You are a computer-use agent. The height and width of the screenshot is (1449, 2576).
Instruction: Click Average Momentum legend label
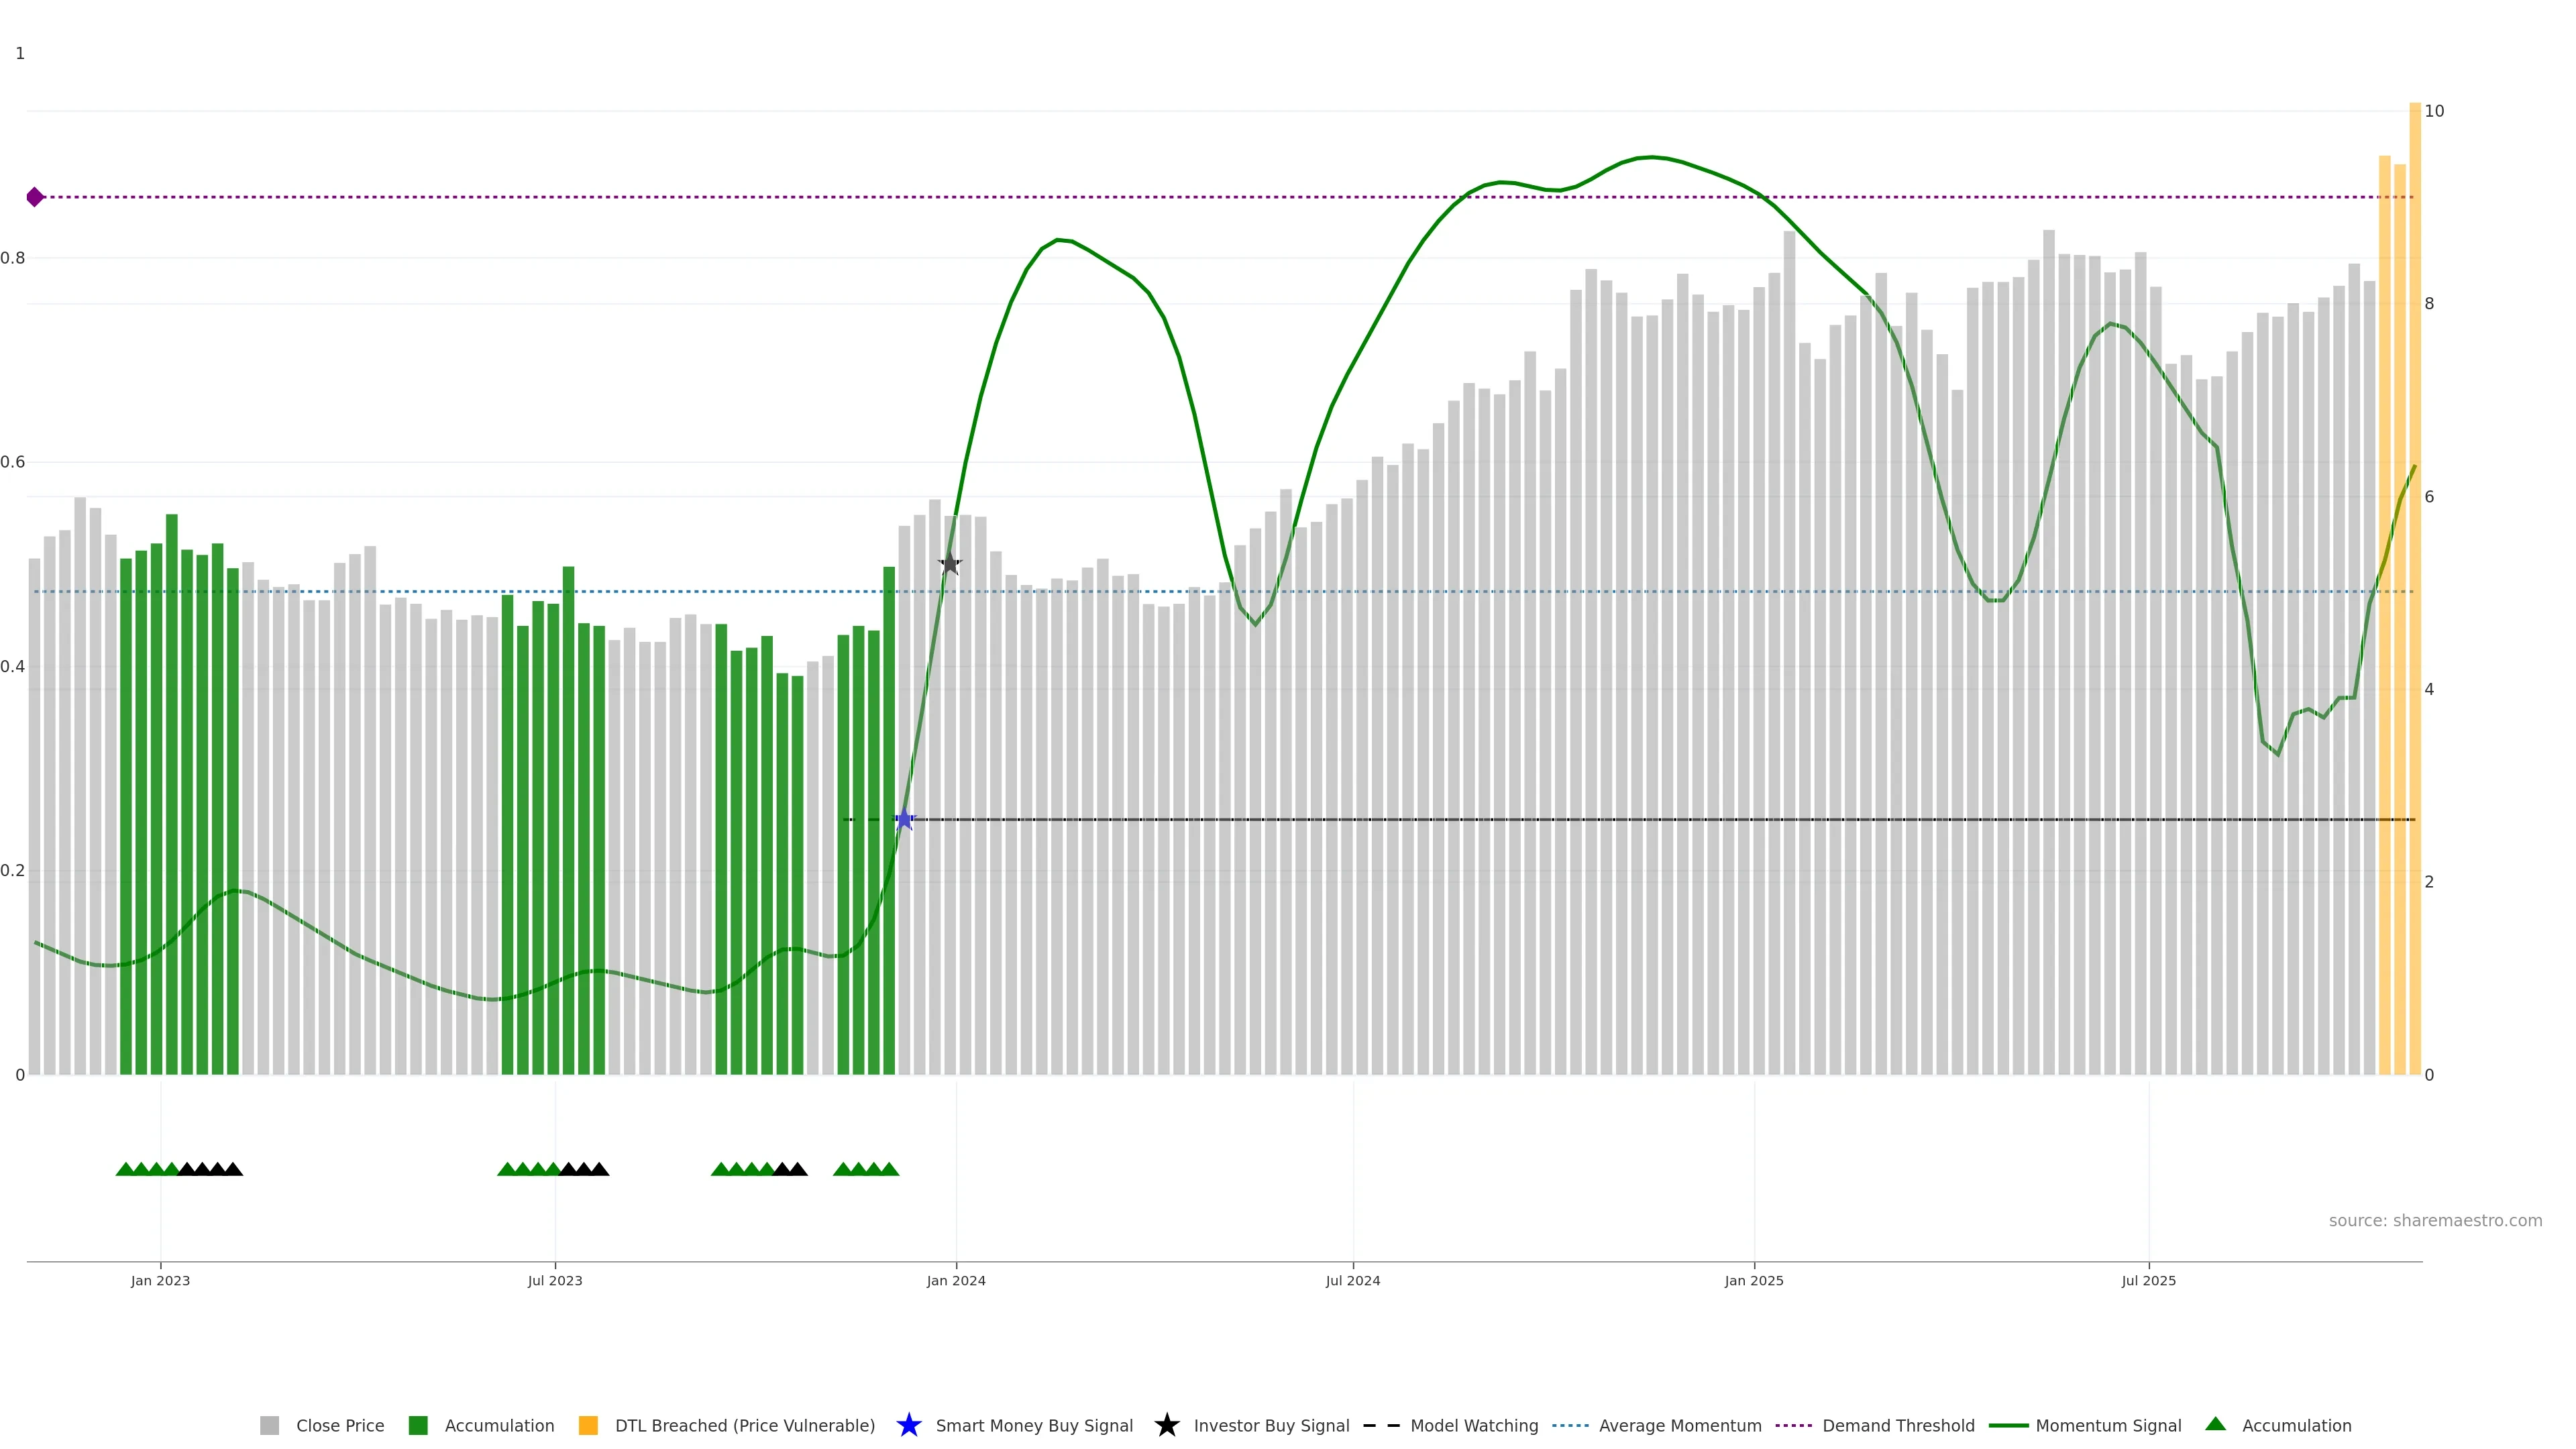[1680, 1426]
